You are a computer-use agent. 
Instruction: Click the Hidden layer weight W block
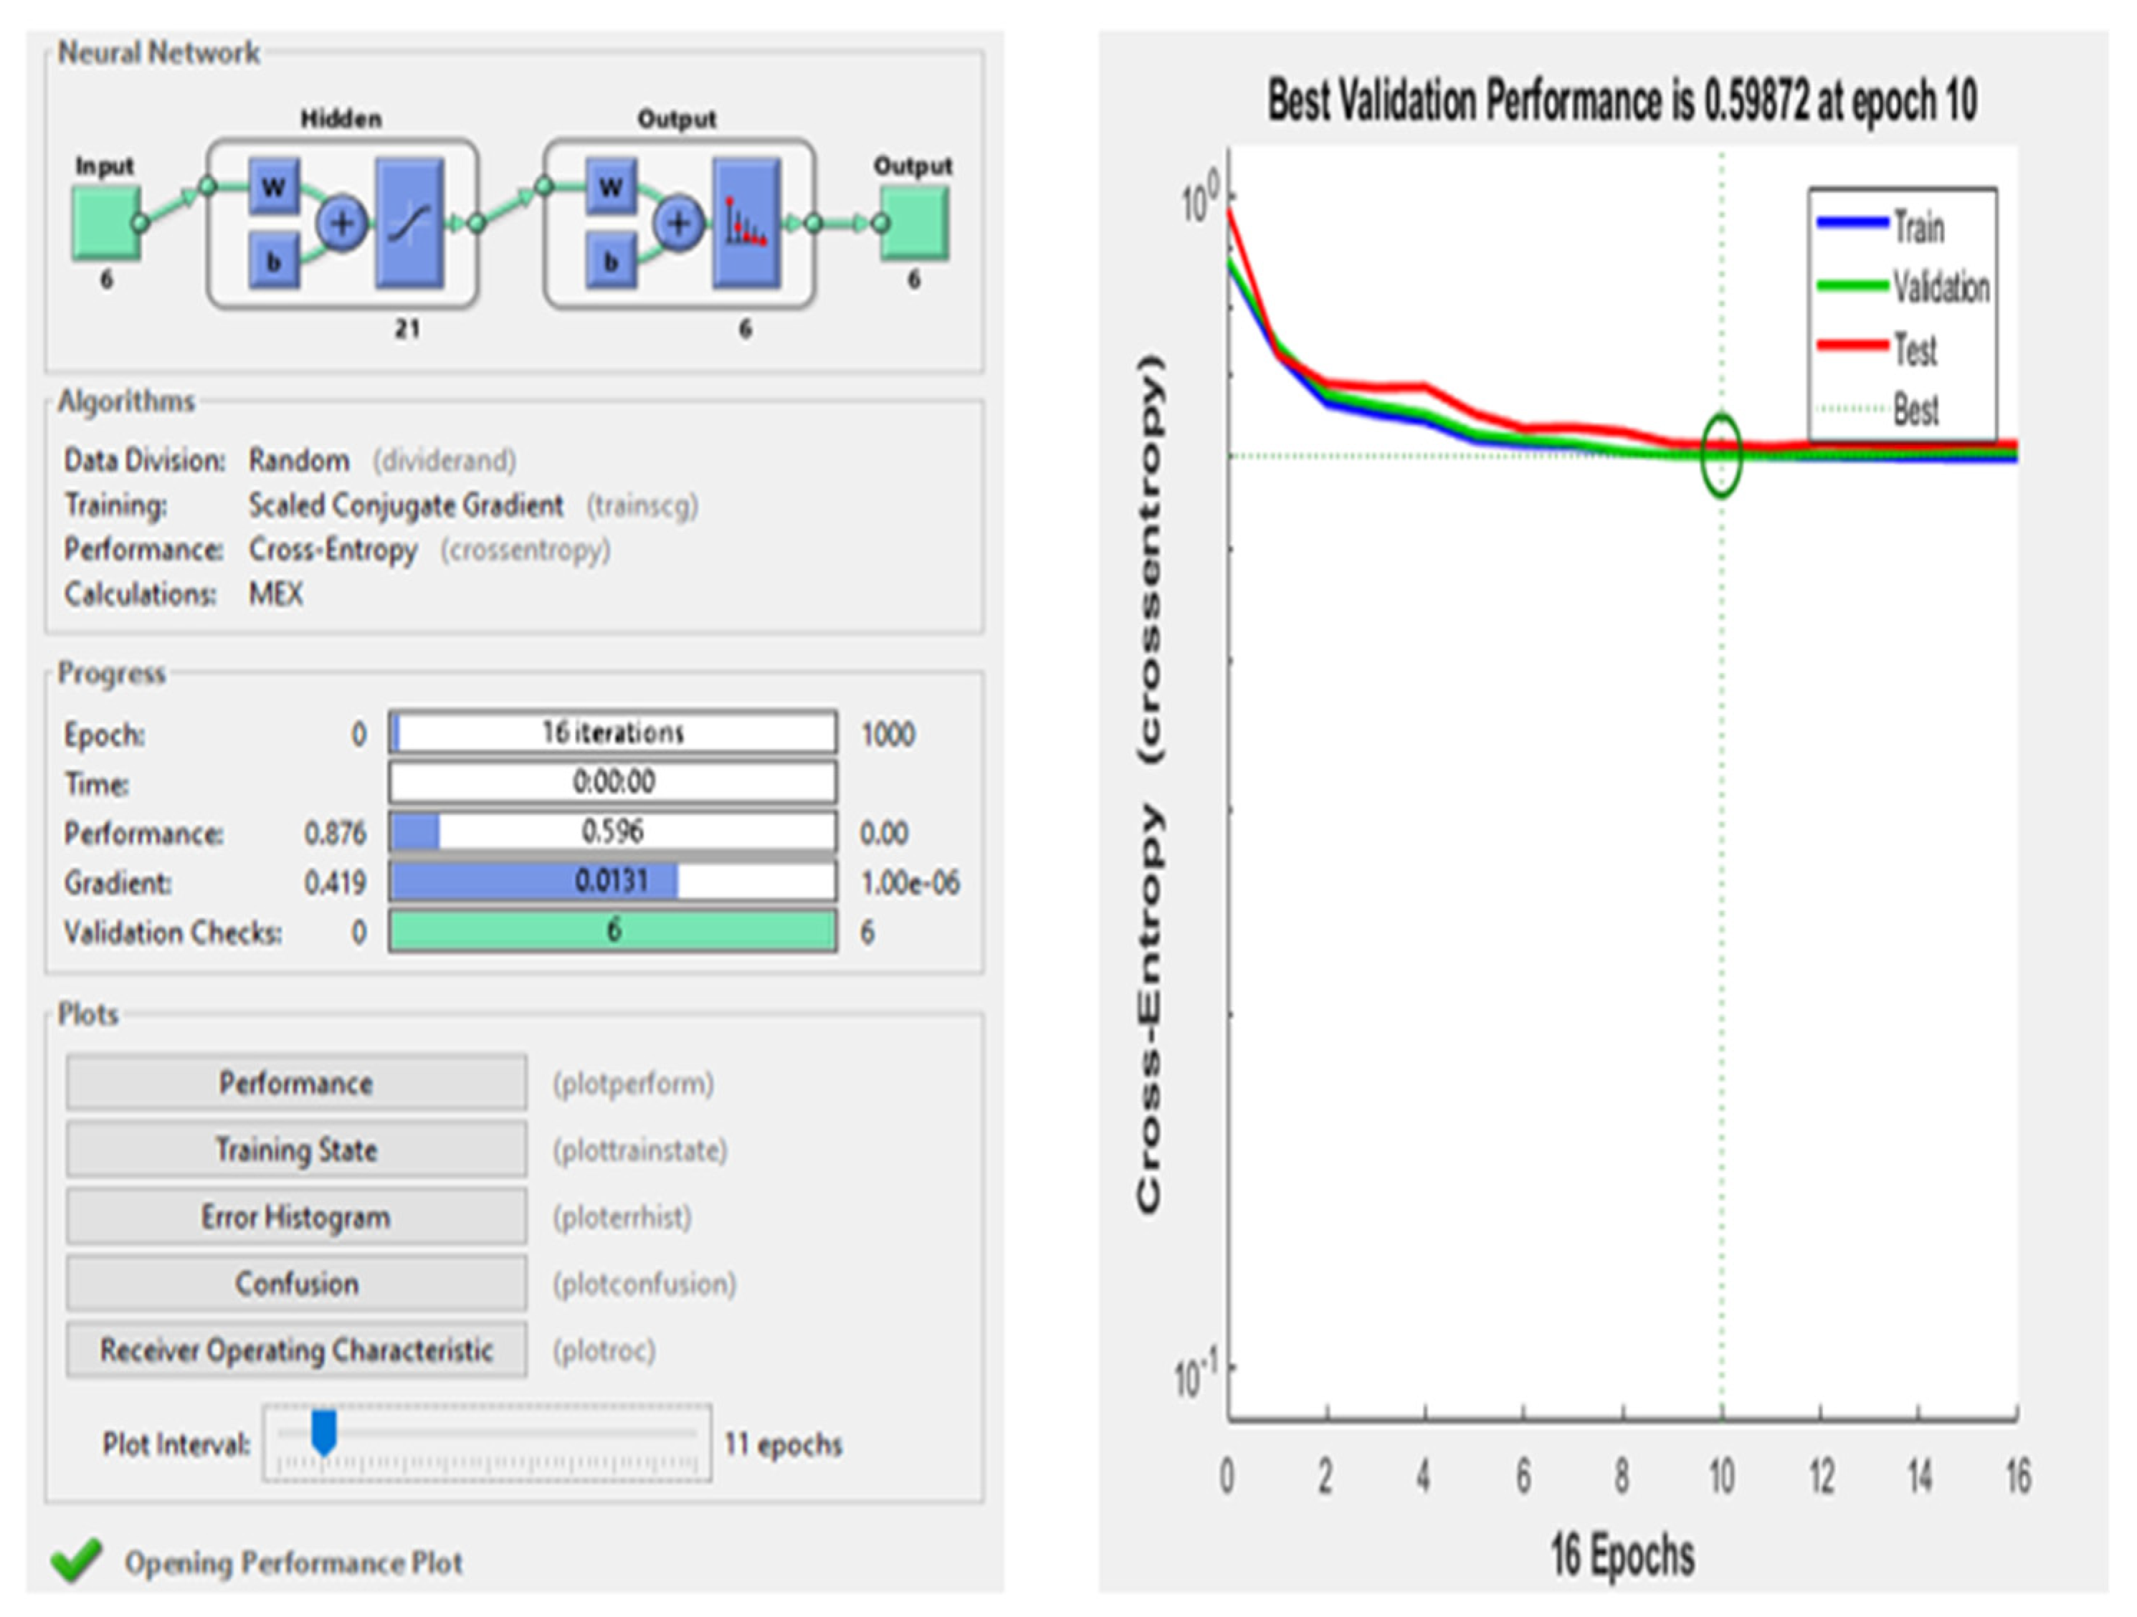pos(273,186)
